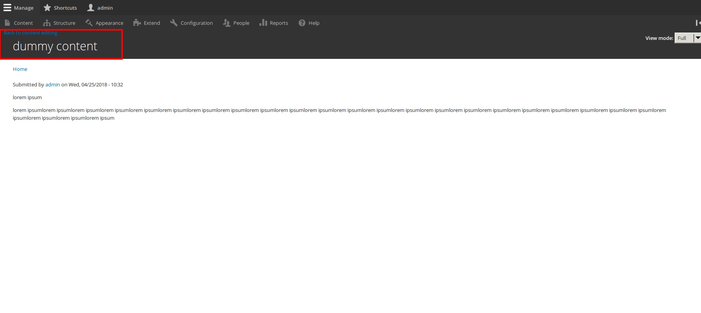Click the admin user silhouette icon

coord(91,8)
